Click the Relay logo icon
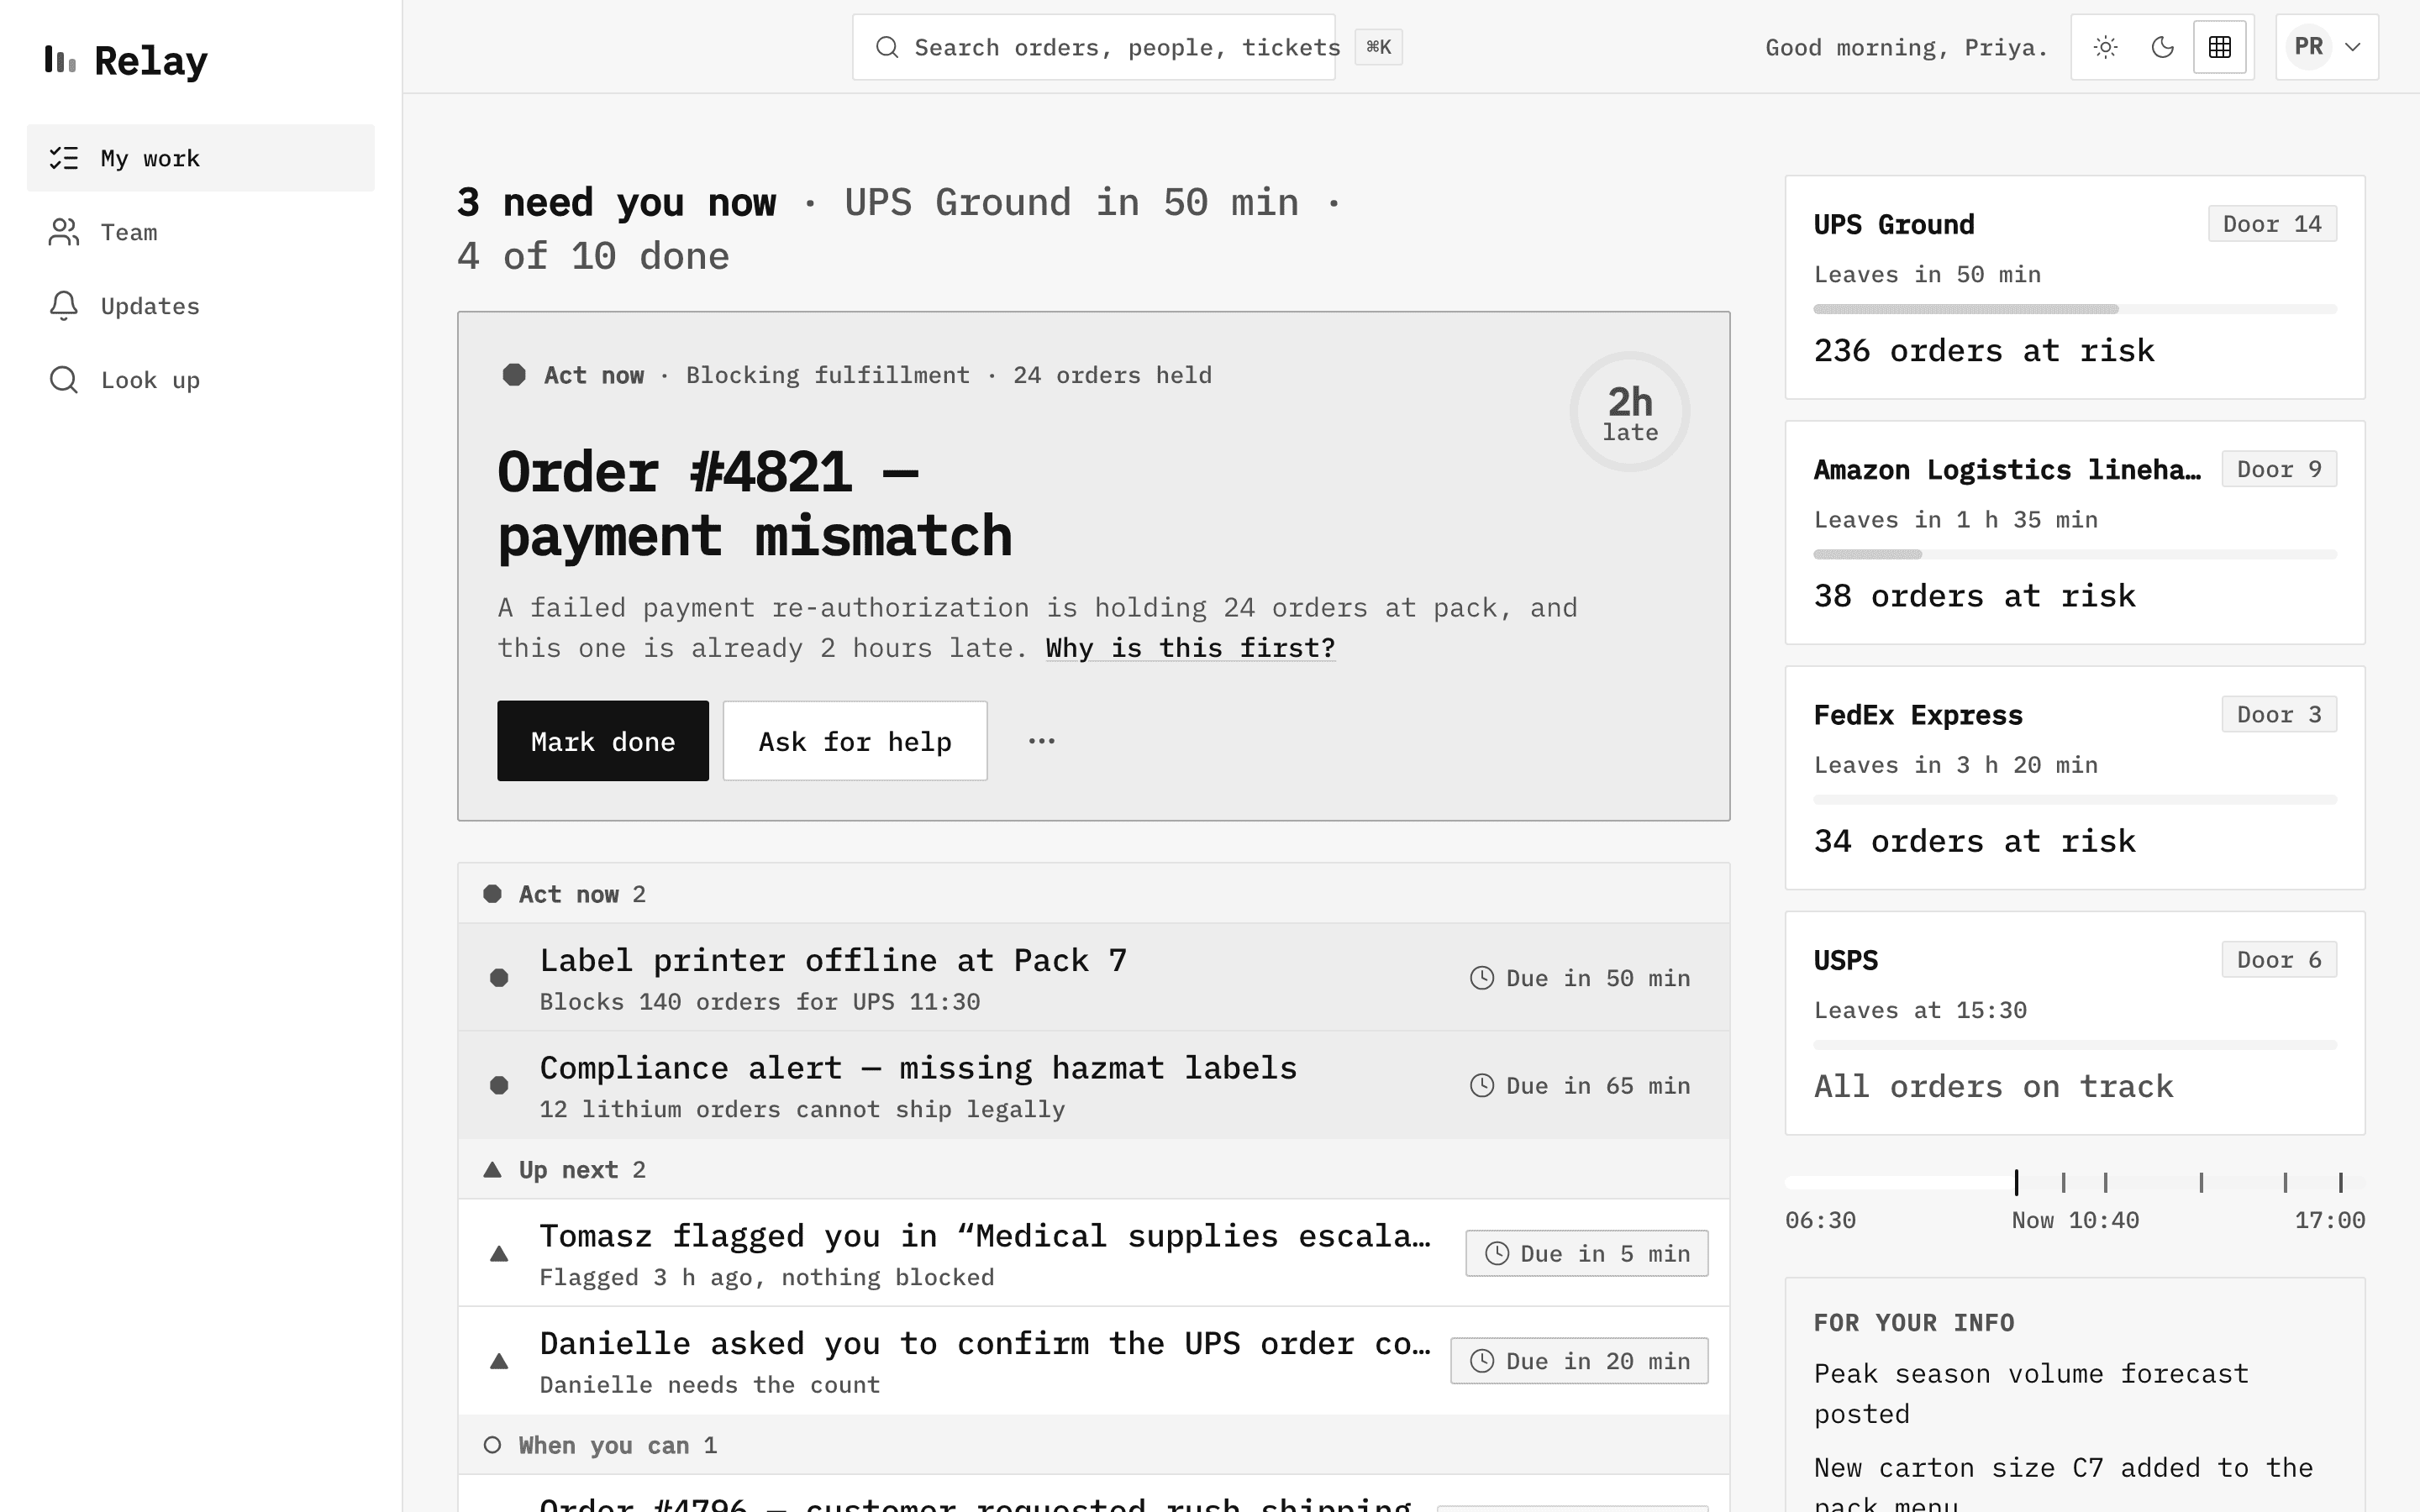The height and width of the screenshot is (1512, 2420). [x=60, y=60]
